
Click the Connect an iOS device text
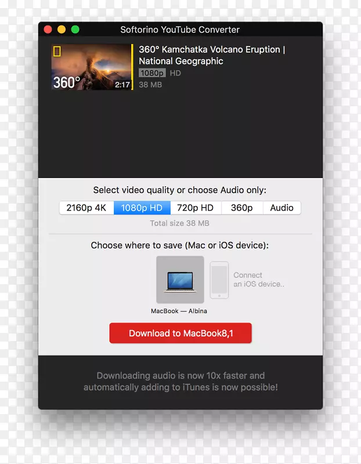(x=258, y=280)
